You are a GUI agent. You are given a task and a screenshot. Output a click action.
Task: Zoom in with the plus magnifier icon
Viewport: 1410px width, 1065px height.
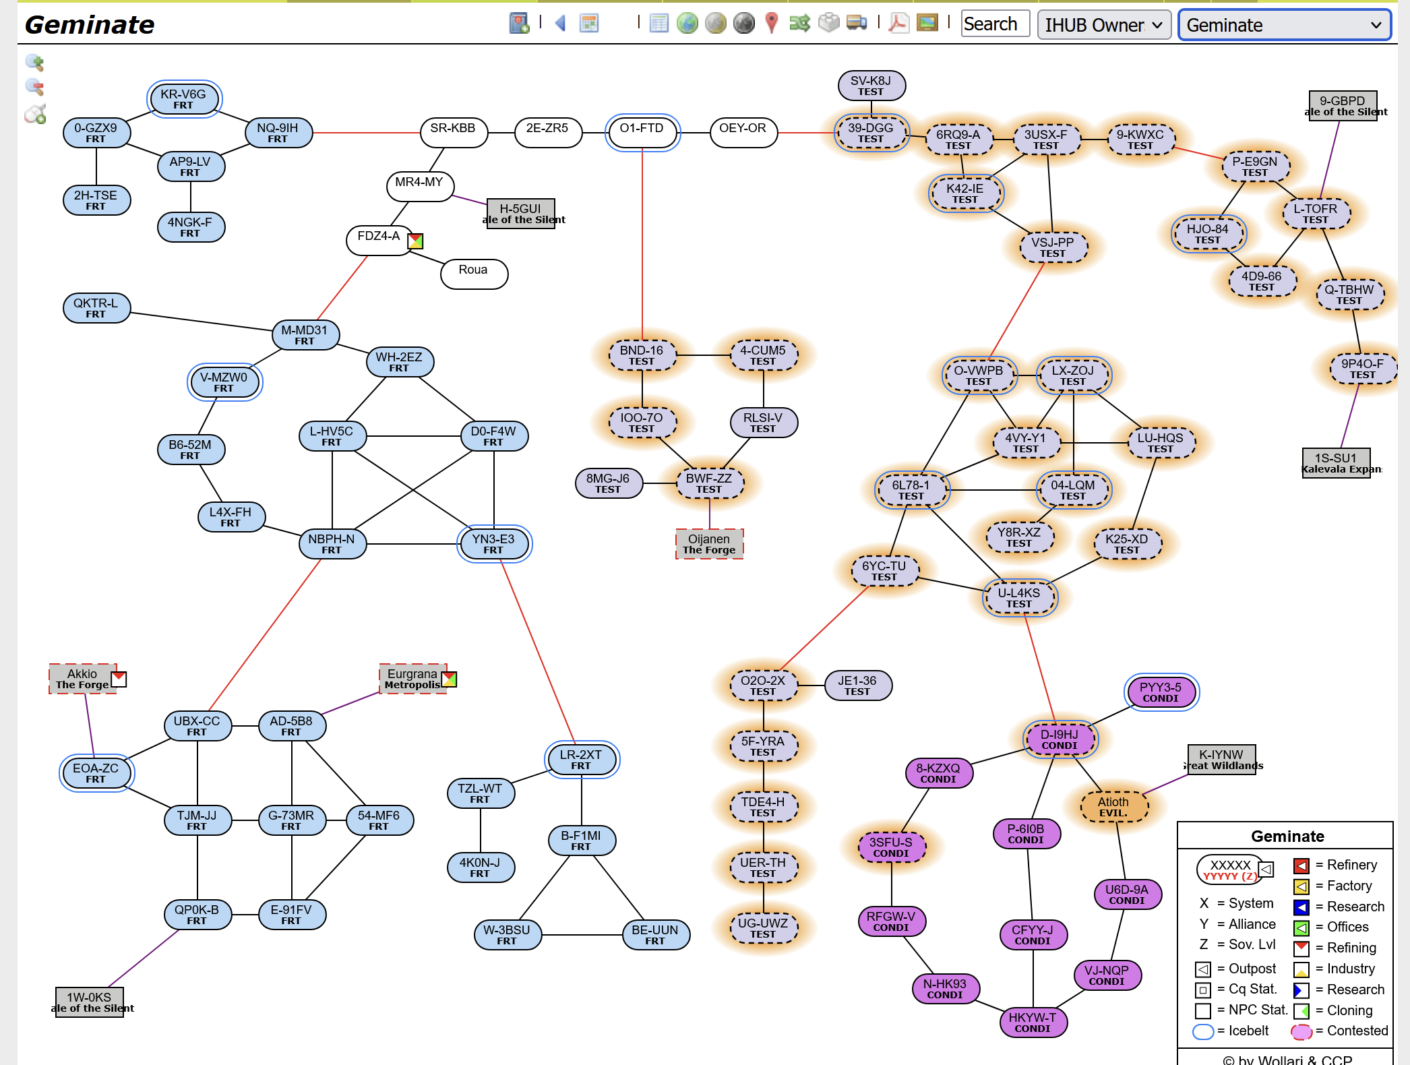pos(34,63)
